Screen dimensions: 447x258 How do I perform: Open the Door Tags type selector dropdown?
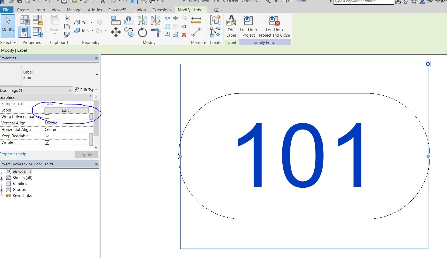coord(70,90)
